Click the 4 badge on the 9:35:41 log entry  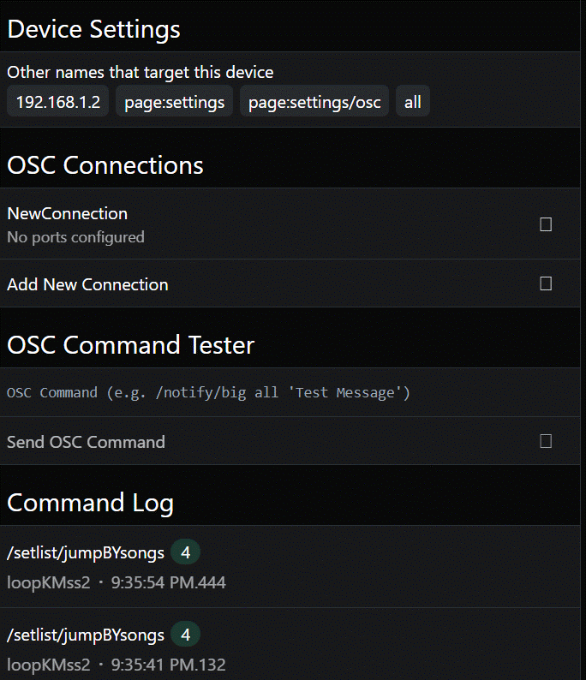(x=185, y=635)
